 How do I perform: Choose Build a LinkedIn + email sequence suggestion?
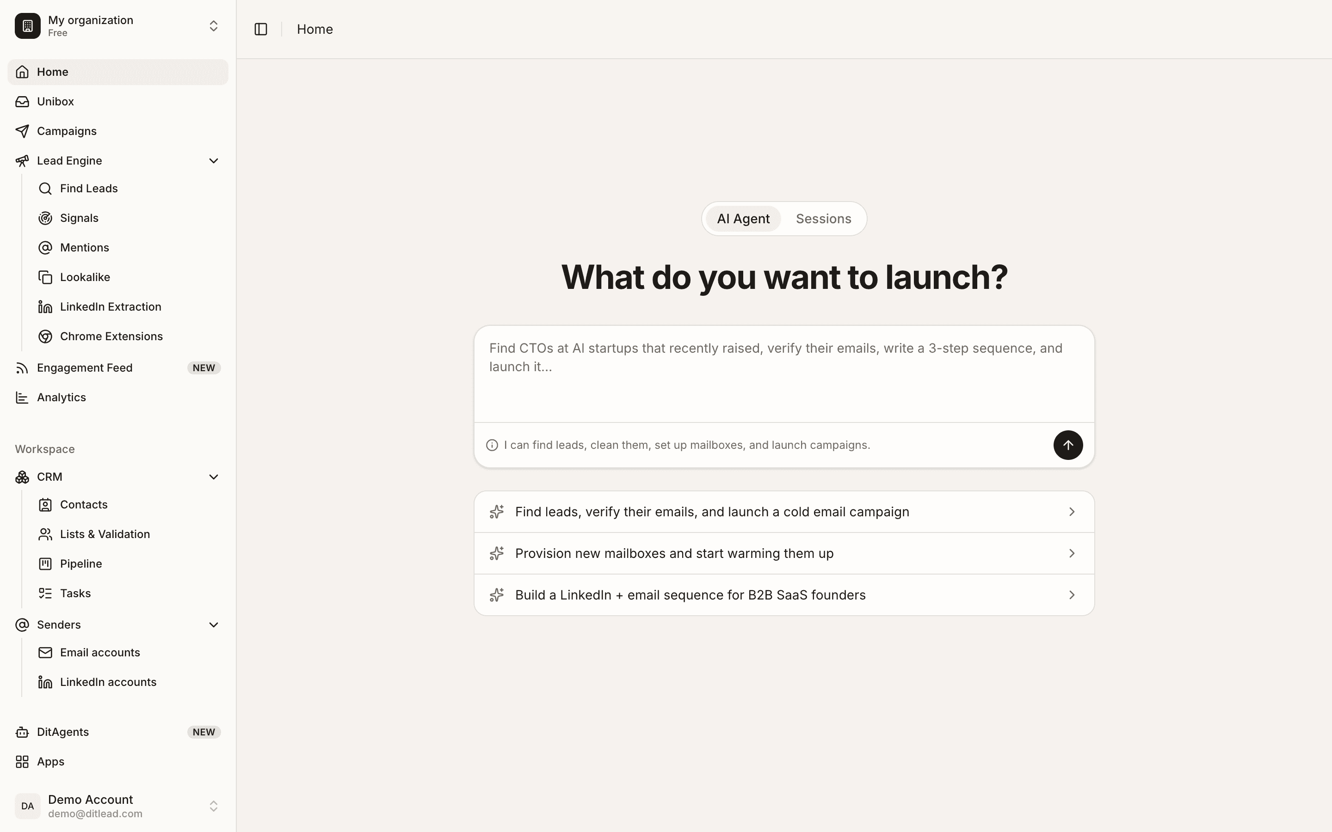784,595
